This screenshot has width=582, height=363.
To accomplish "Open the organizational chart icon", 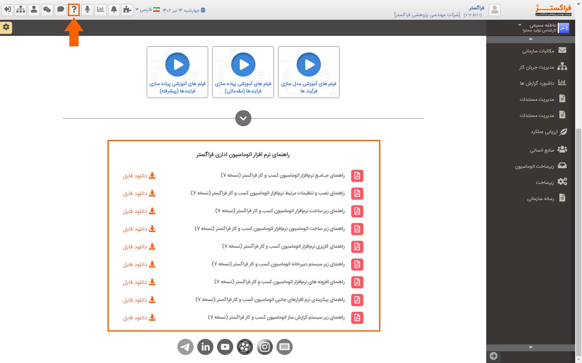I will 21,9.
